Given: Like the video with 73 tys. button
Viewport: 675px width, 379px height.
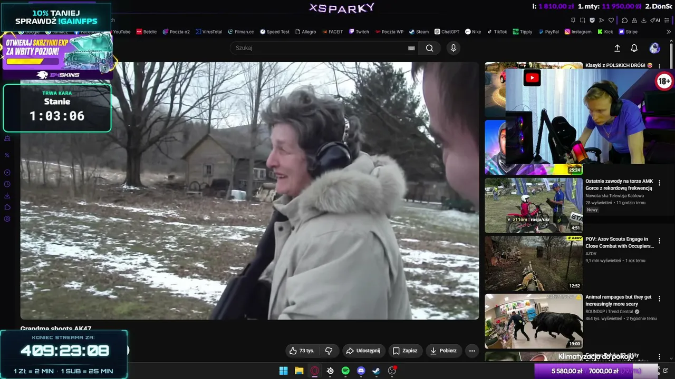Looking at the screenshot, I should point(302,351).
